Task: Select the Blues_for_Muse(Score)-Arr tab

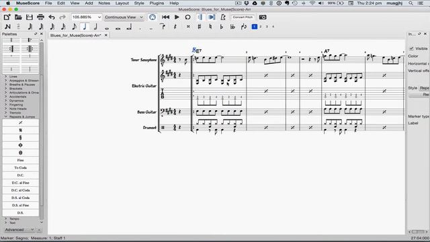Action: tap(76, 35)
